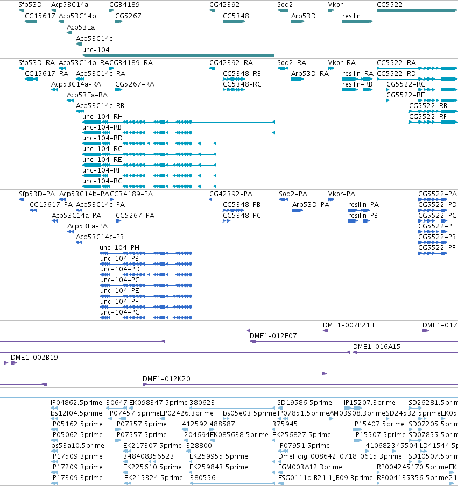Select EST IP17309.3prime
458x486 pixels.
pyautogui.click(x=54, y=483)
